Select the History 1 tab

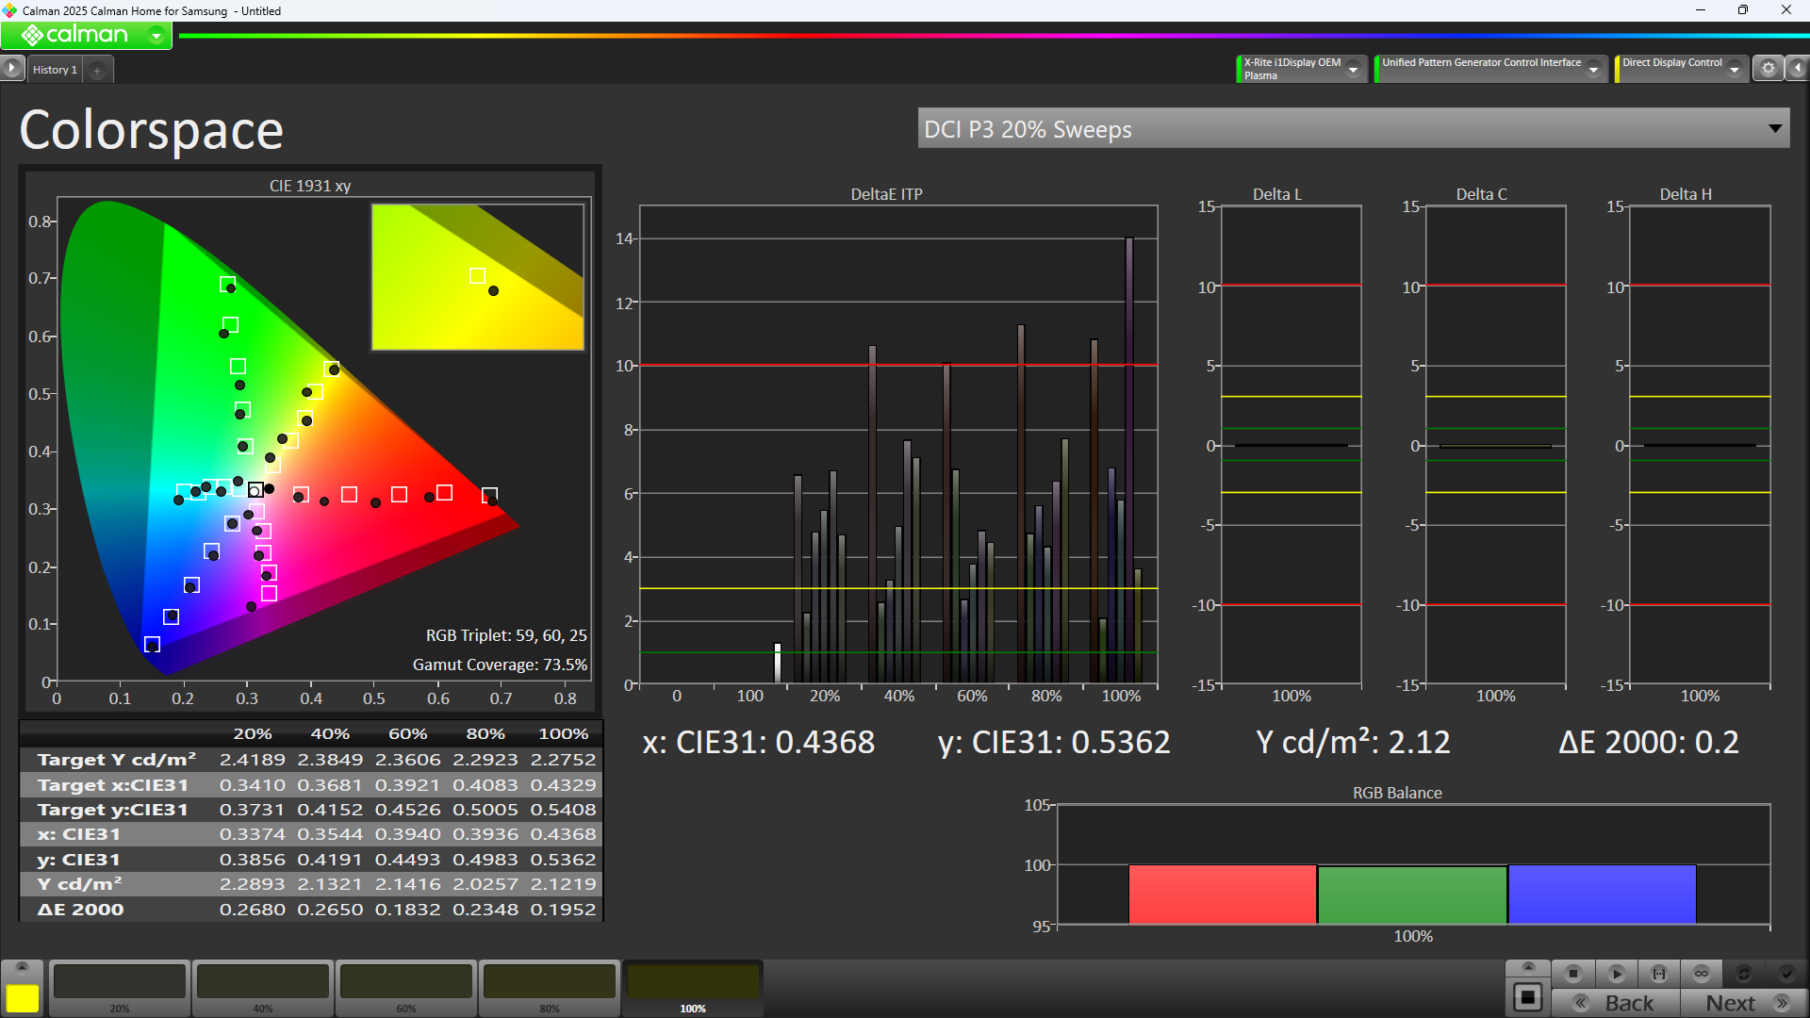(55, 70)
